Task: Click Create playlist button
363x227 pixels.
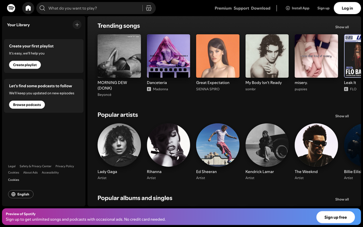Action: point(25,65)
